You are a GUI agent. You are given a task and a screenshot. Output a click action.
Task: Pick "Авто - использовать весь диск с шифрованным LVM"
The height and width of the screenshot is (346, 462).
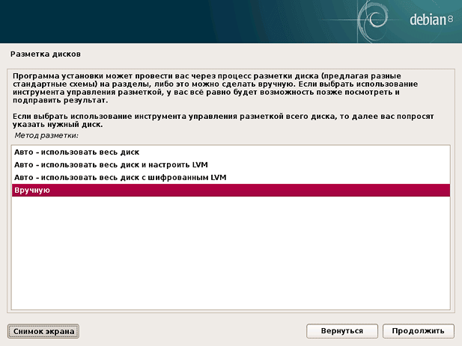point(231,178)
